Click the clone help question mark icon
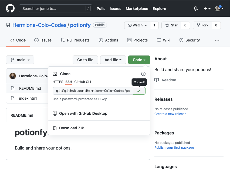230x170 pixels. click(143, 74)
